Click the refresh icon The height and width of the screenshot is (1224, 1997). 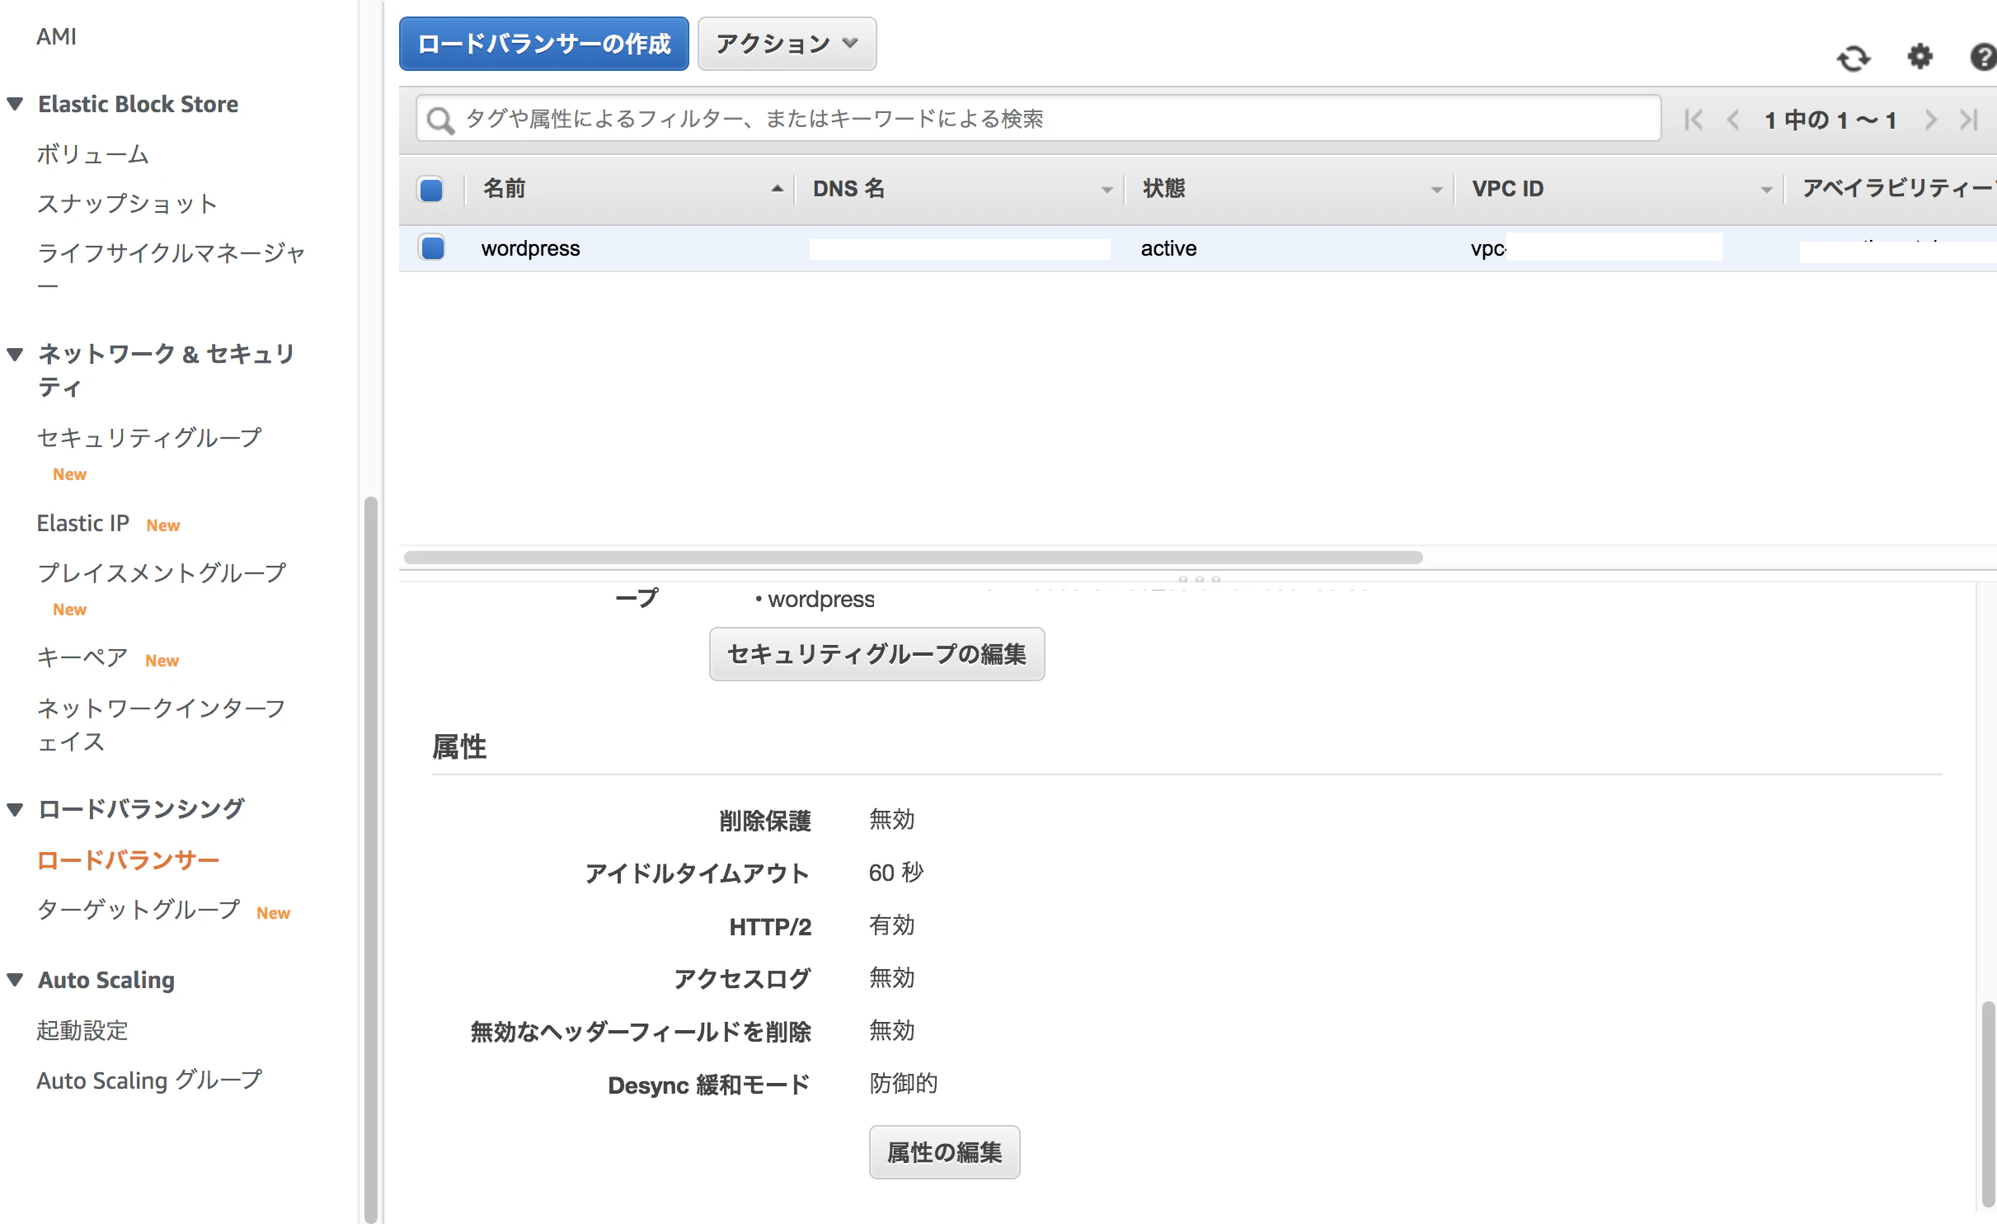pos(1854,58)
